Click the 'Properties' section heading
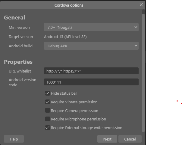Viewport: 182px width, 145px height. (18, 62)
